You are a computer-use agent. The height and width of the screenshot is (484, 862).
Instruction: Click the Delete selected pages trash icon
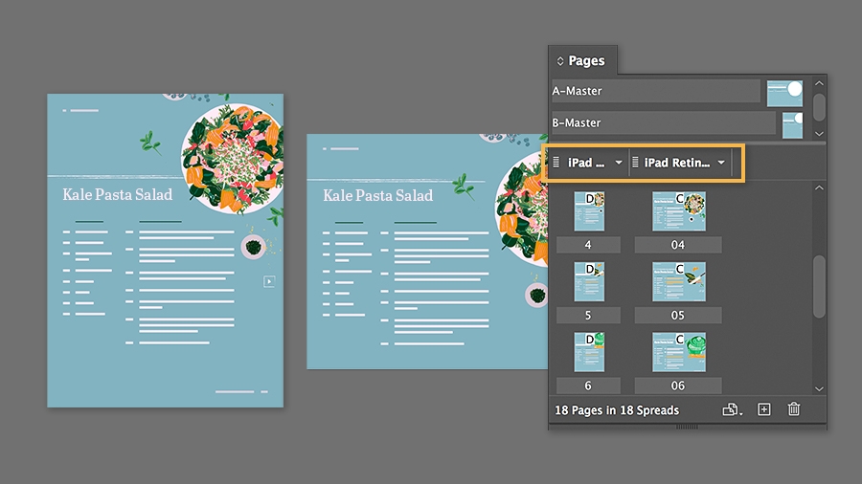793,408
